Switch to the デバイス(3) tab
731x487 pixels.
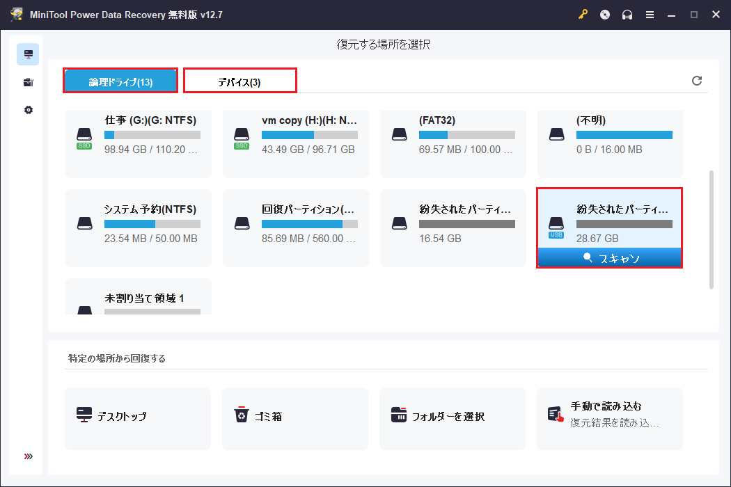click(x=239, y=80)
